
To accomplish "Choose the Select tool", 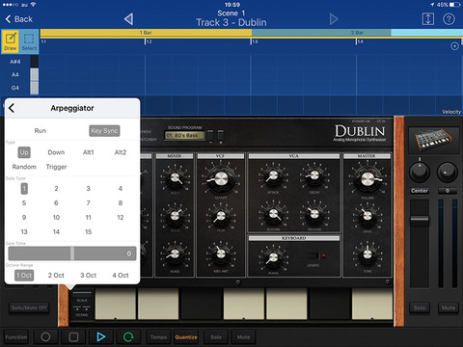I will coord(29,41).
